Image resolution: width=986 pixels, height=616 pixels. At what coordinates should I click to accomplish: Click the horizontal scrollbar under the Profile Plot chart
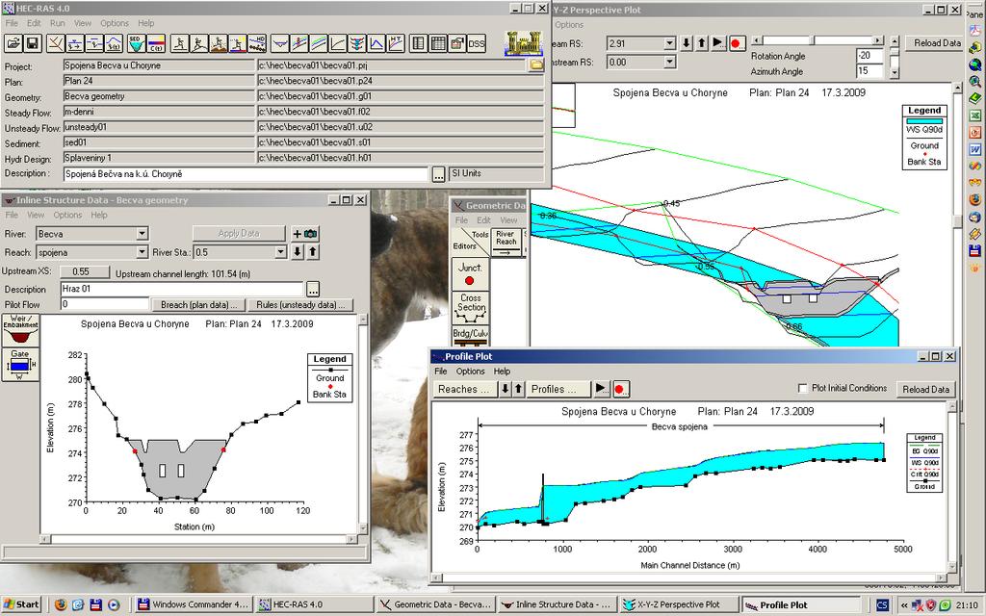(689, 577)
